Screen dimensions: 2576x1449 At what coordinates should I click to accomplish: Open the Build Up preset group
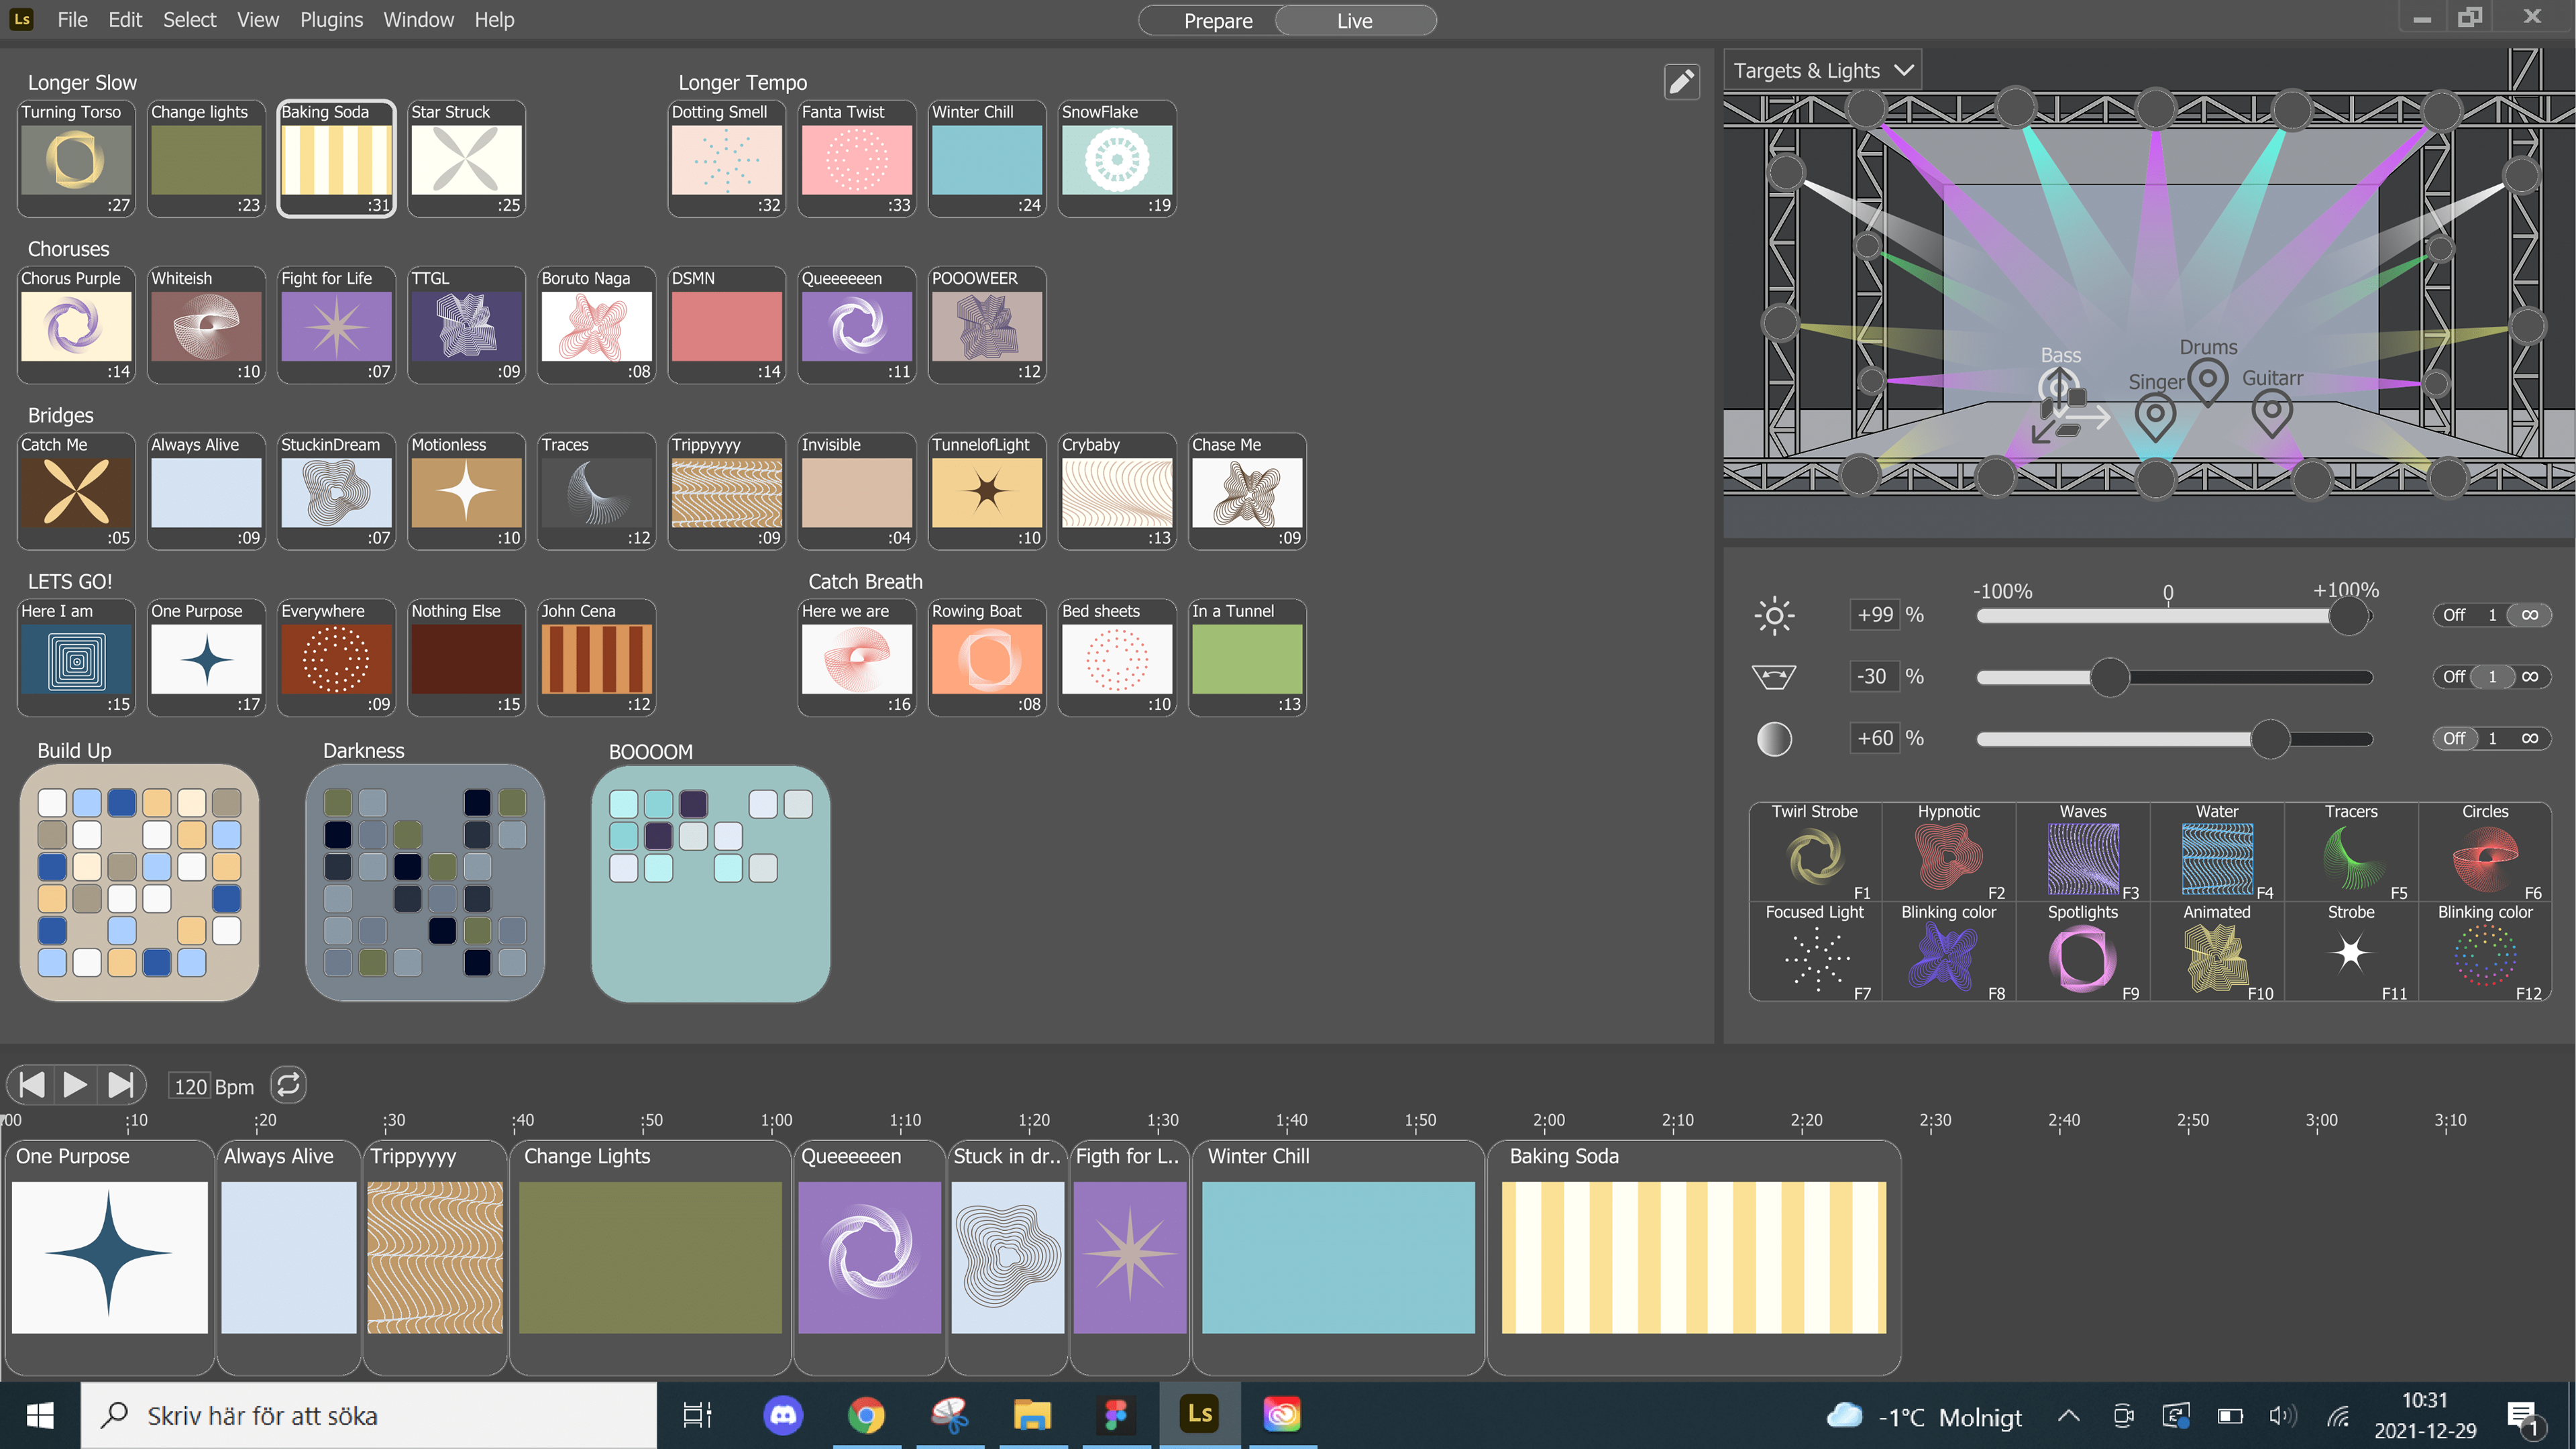pyautogui.click(x=139, y=882)
